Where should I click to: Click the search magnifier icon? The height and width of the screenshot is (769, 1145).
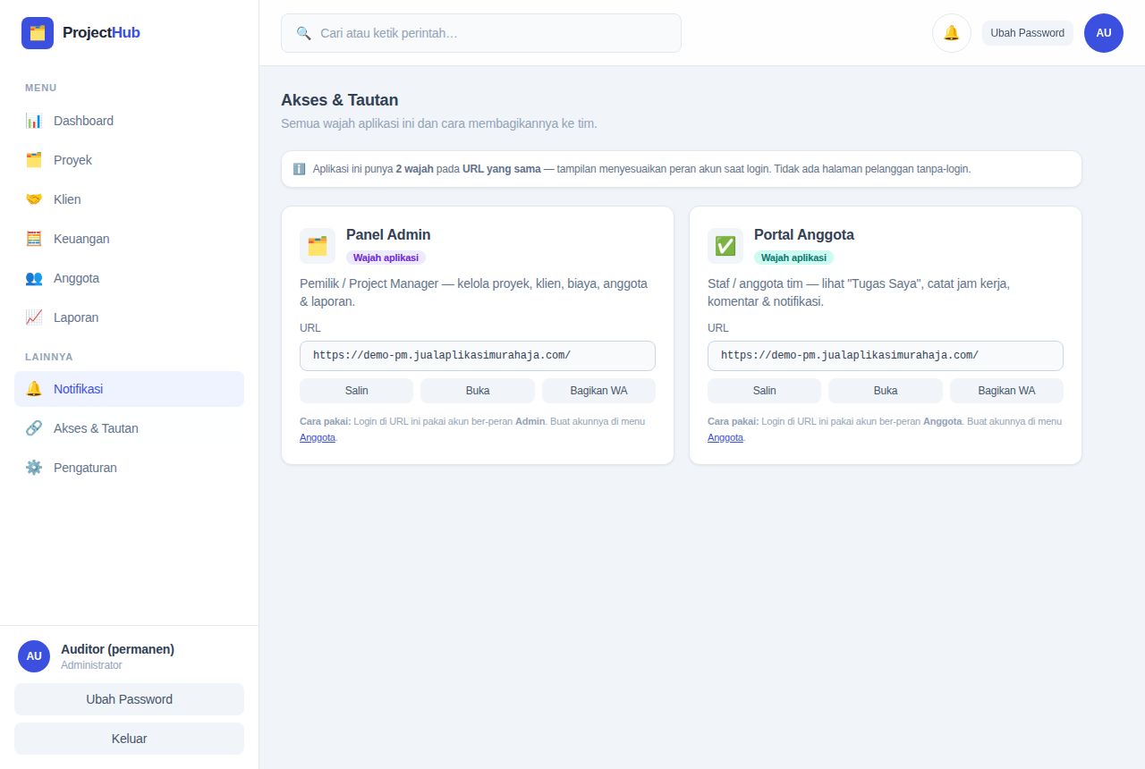[304, 33]
